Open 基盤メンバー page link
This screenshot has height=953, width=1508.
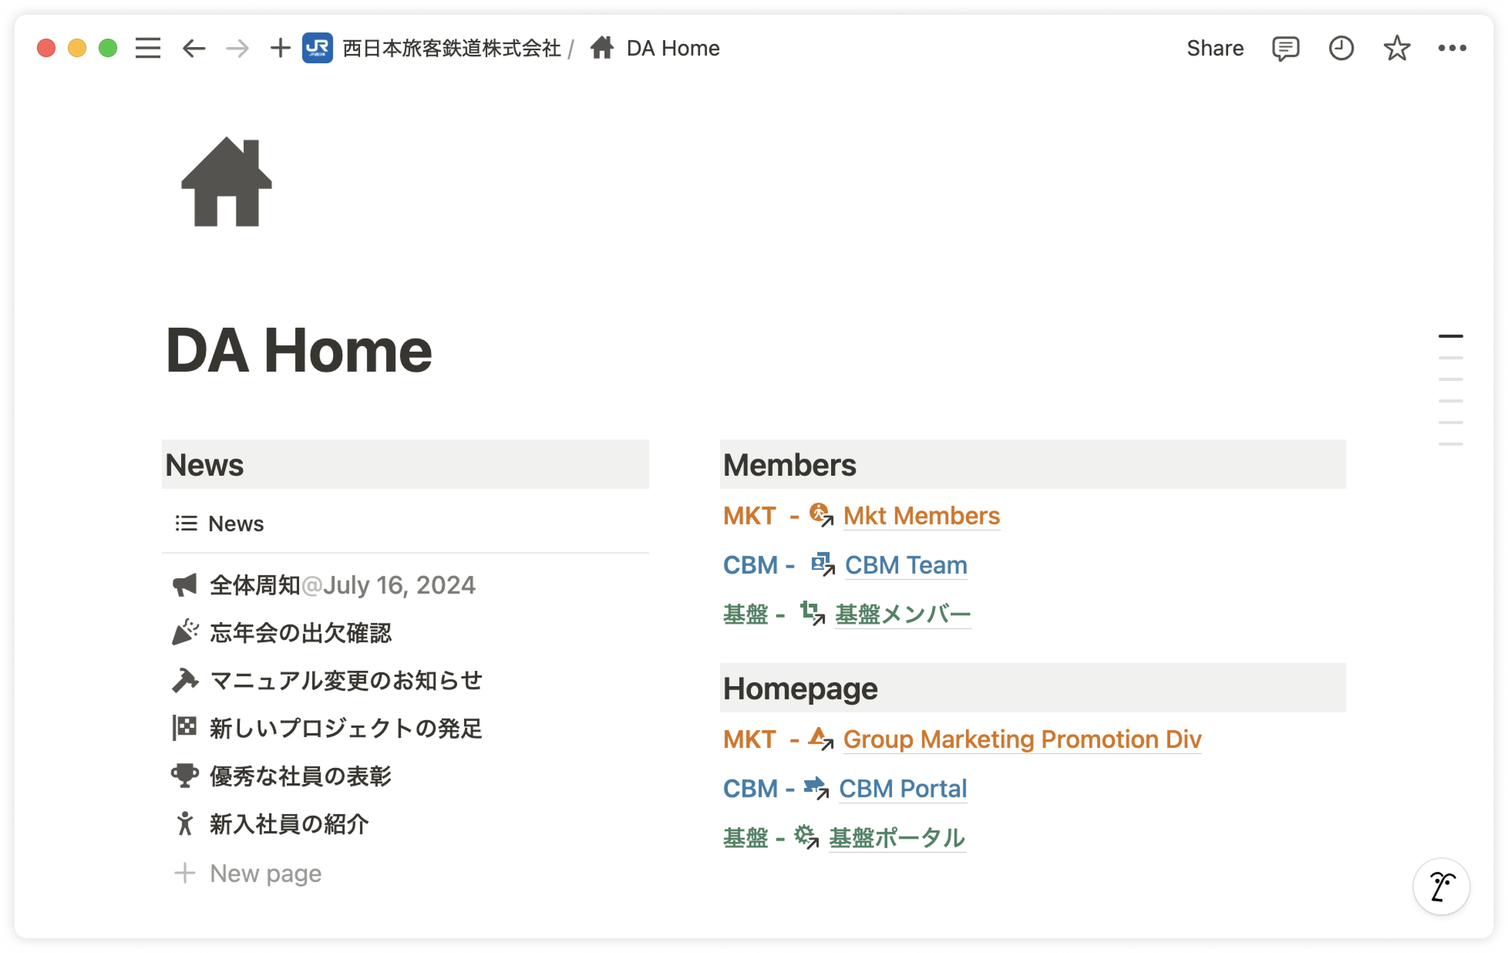click(x=902, y=614)
